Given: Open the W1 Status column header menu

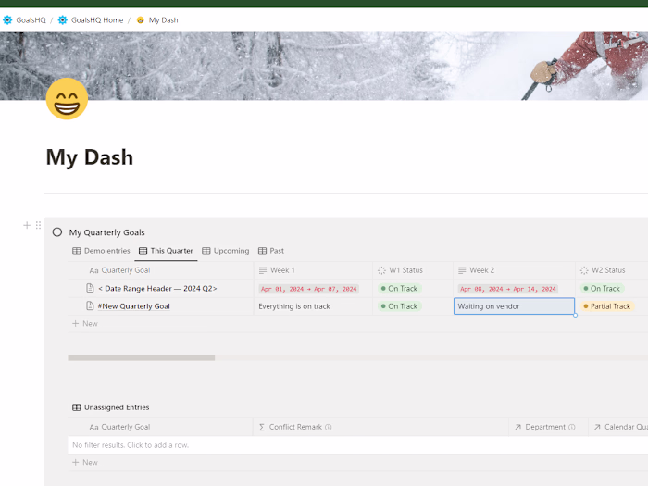Looking at the screenshot, I should [x=413, y=270].
